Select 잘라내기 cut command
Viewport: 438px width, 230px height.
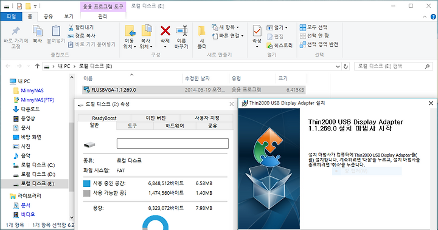click(82, 27)
